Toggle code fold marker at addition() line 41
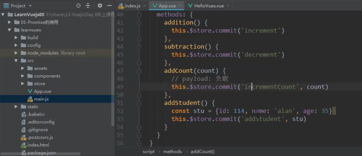The width and height of the screenshot is (362, 156). [x=139, y=22]
